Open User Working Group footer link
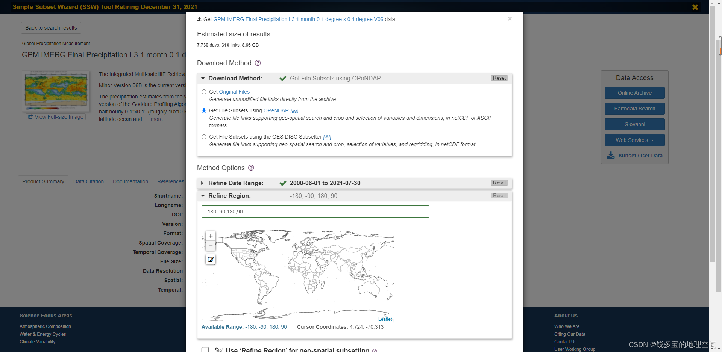The height and width of the screenshot is (352, 722). (x=575, y=349)
